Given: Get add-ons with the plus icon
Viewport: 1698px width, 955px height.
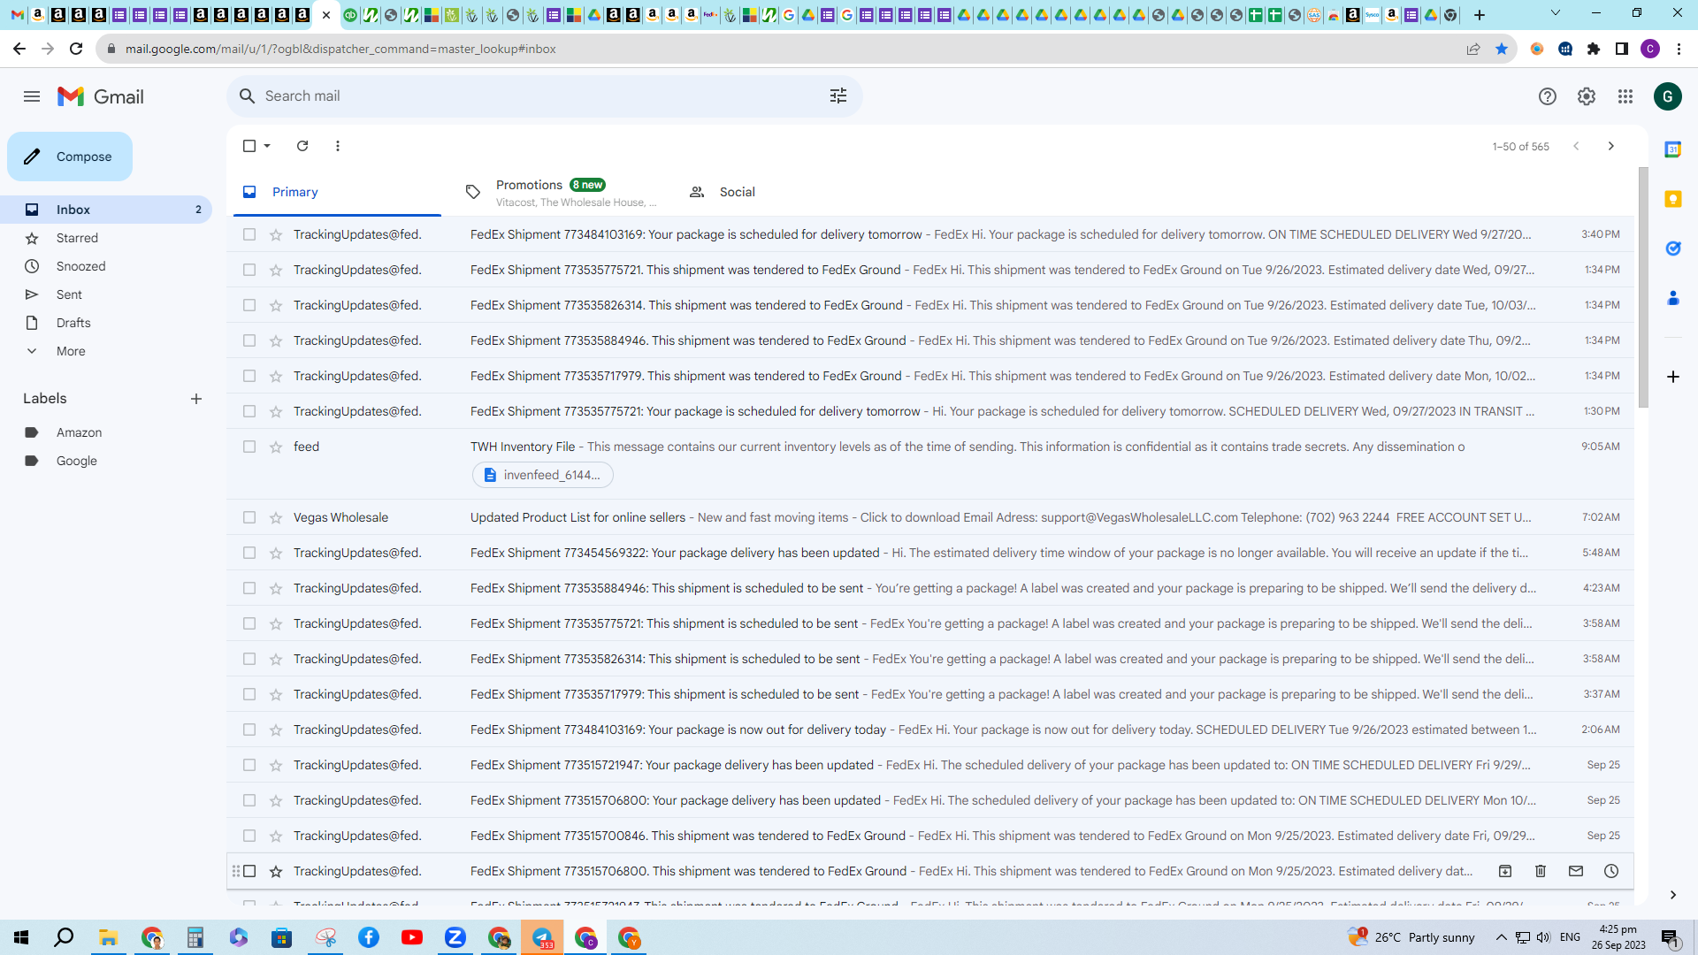Looking at the screenshot, I should [1673, 377].
